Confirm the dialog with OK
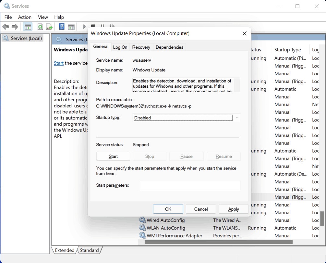The width and height of the screenshot is (326, 263). point(168,209)
